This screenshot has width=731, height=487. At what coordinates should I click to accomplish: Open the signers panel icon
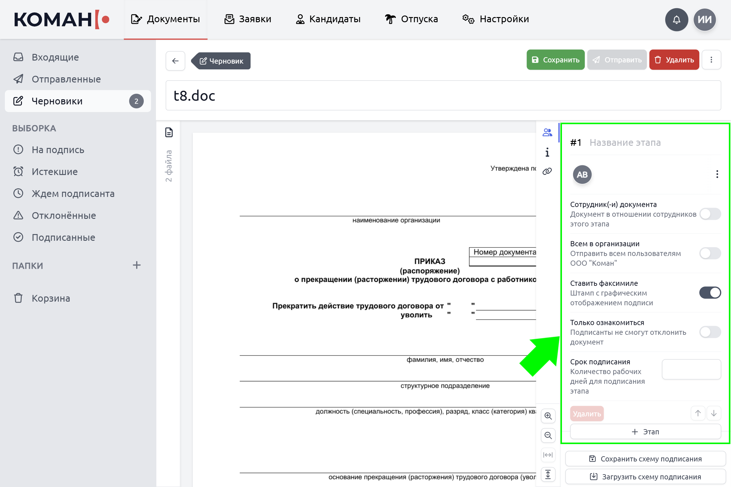(x=547, y=133)
